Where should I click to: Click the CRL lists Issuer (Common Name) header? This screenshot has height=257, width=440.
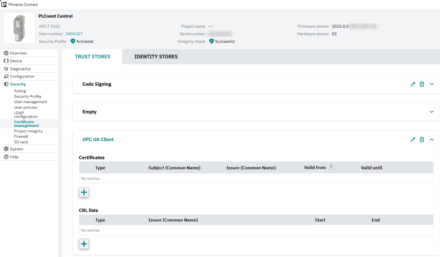tap(173, 220)
